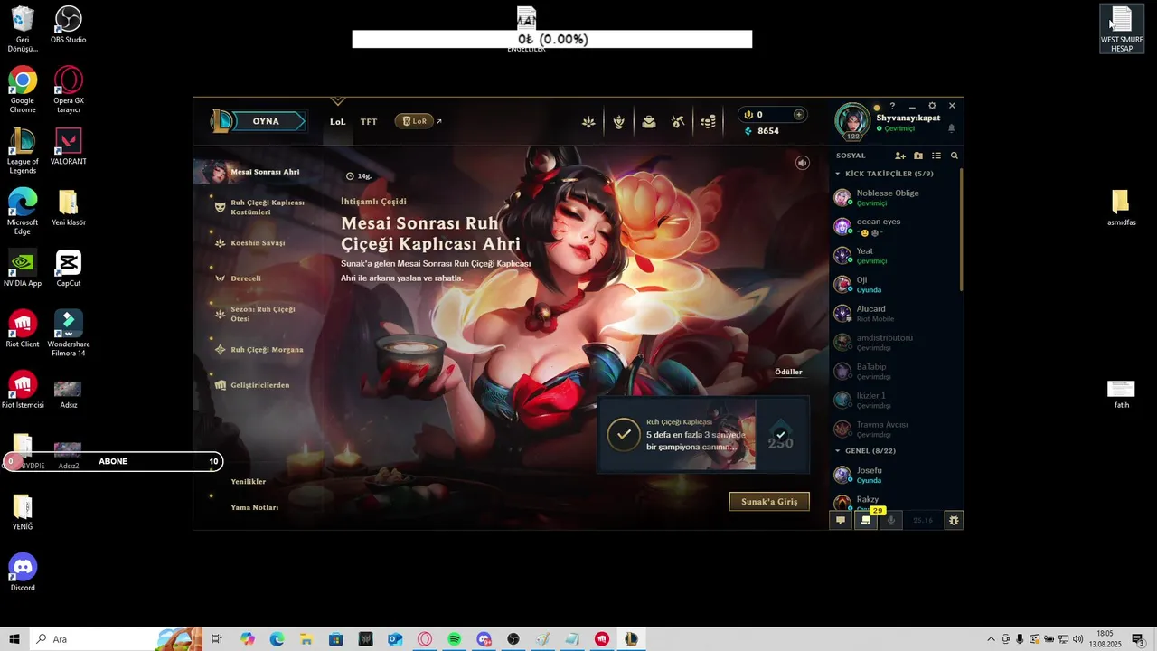This screenshot has height=651, width=1157.
Task: Open Windows Start menu
Action: click(14, 639)
